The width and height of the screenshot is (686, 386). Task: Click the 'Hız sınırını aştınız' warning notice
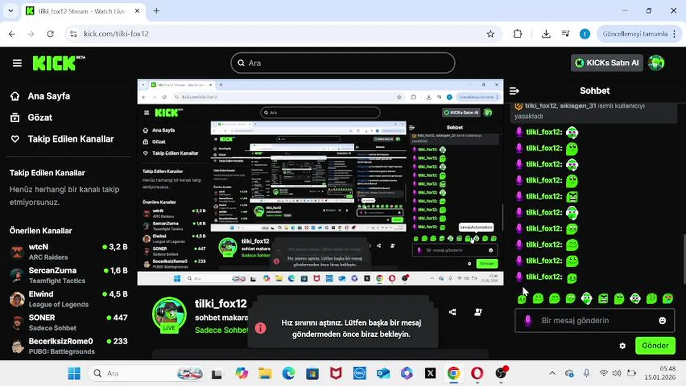(344, 328)
